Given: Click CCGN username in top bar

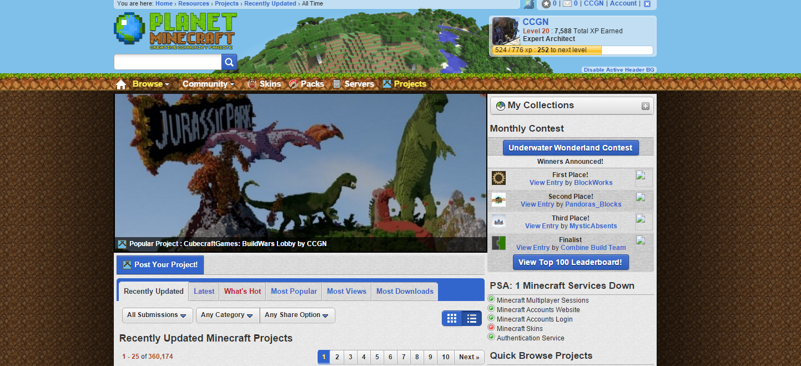Looking at the screenshot, I should (593, 3).
